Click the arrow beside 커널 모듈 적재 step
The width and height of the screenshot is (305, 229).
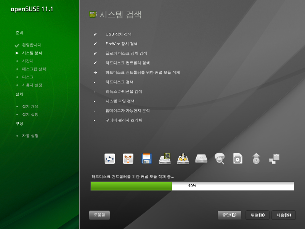tap(95, 73)
